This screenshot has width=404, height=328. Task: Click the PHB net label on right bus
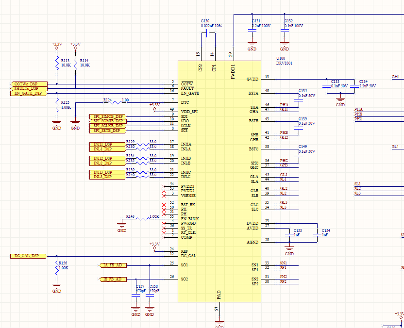358,114
